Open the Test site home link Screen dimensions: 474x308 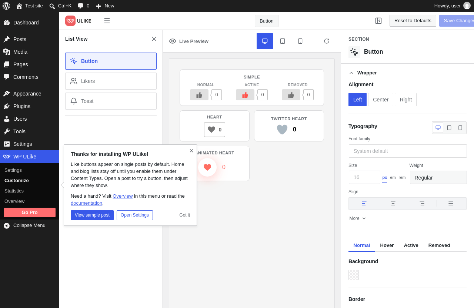point(30,6)
